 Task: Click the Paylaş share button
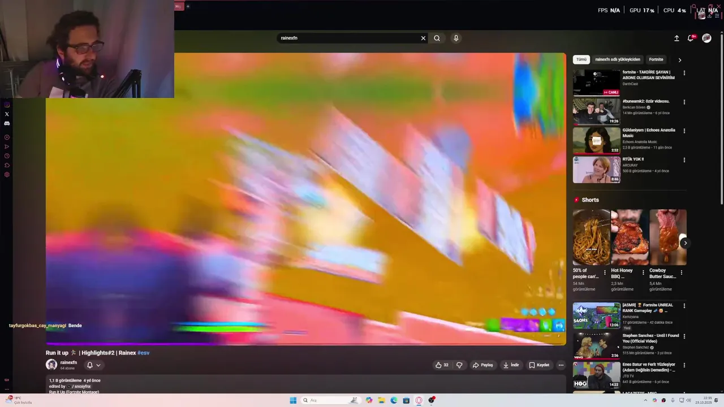[483, 365]
